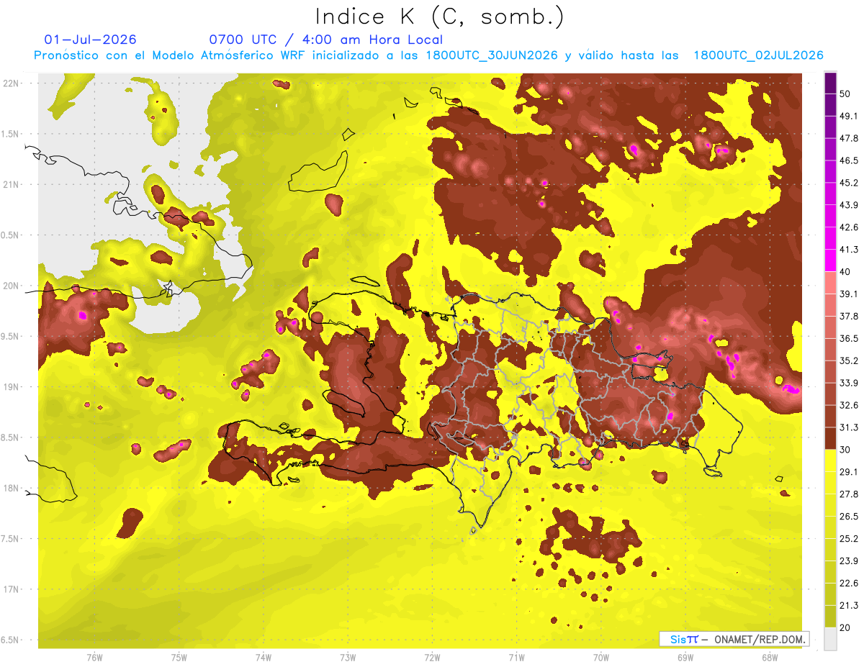Click the legend value "41.3"
The image size is (864, 667).
pyautogui.click(x=849, y=250)
